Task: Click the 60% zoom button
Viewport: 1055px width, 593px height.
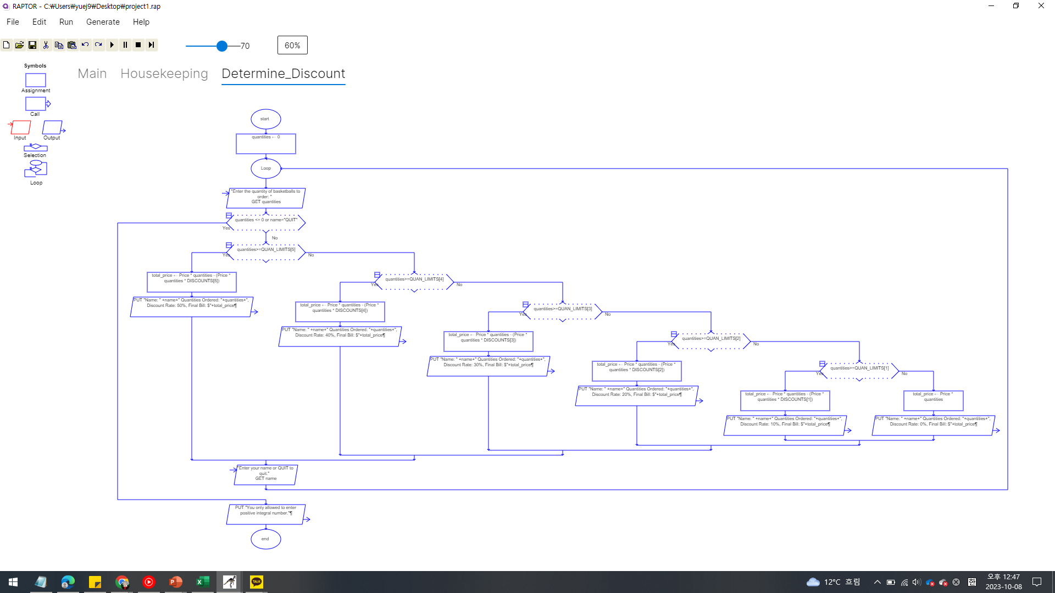Action: (292, 45)
